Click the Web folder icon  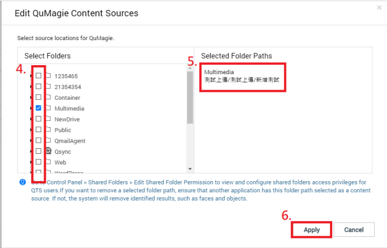pyautogui.click(x=49, y=162)
